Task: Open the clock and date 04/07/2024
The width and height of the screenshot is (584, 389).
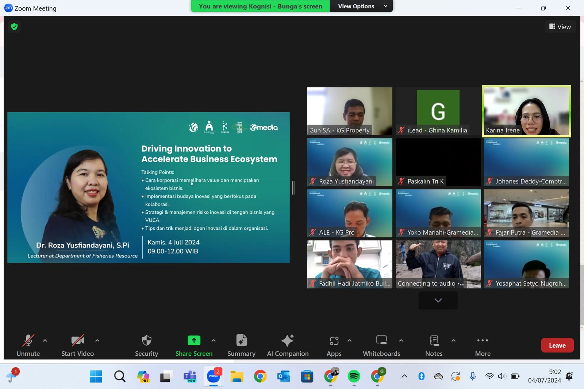Action: pos(544,376)
